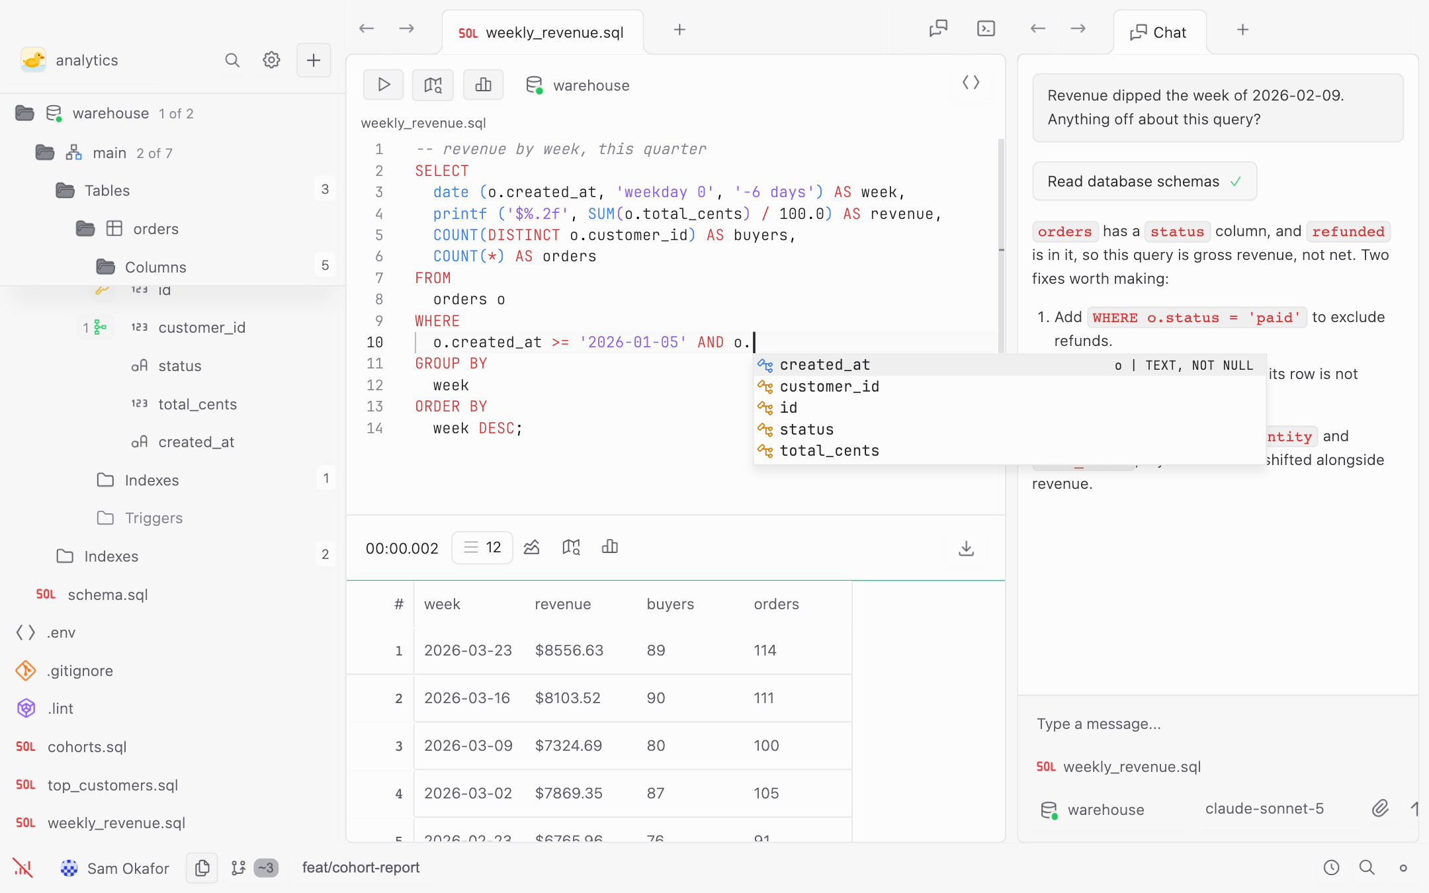Attach a file to the chat message

(x=1380, y=808)
